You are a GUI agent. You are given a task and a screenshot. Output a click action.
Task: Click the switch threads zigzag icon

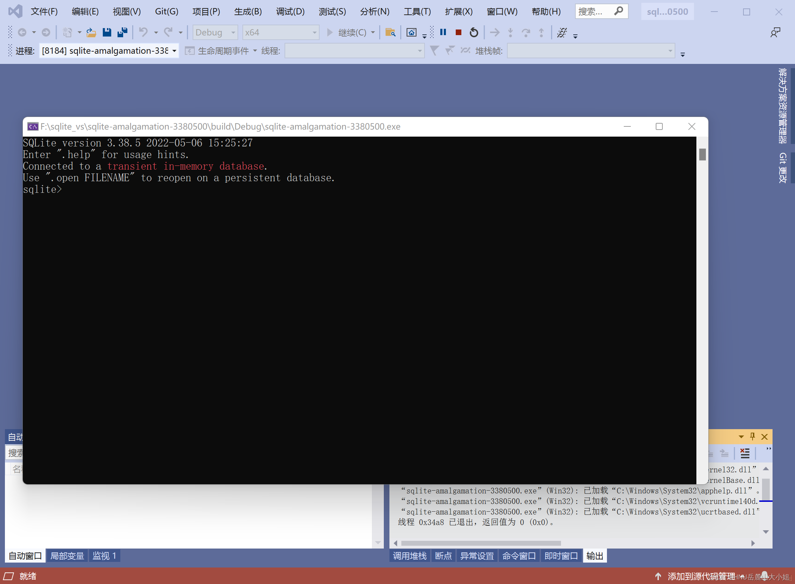466,51
